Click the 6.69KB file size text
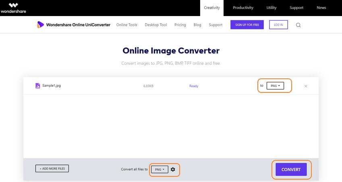342x182 pixels. (x=148, y=86)
